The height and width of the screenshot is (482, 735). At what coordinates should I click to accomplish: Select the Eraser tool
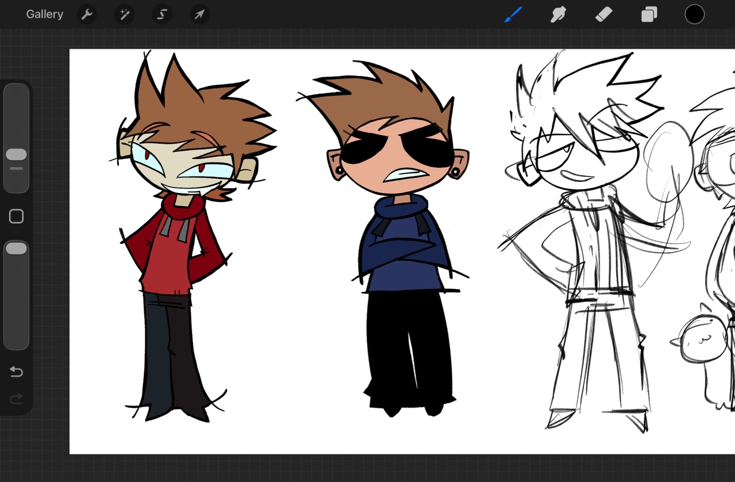coord(604,14)
